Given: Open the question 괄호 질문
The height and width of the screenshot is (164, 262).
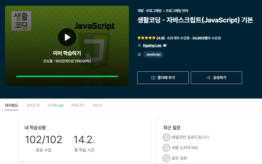Looking at the screenshot, I should pyautogui.click(x=179, y=158).
